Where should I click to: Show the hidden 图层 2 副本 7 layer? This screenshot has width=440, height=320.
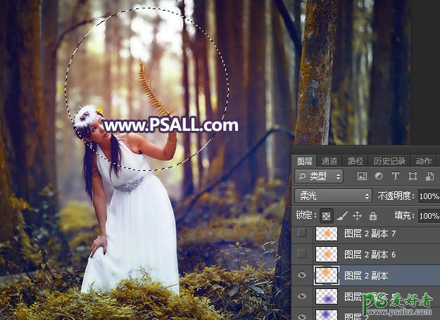[302, 233]
